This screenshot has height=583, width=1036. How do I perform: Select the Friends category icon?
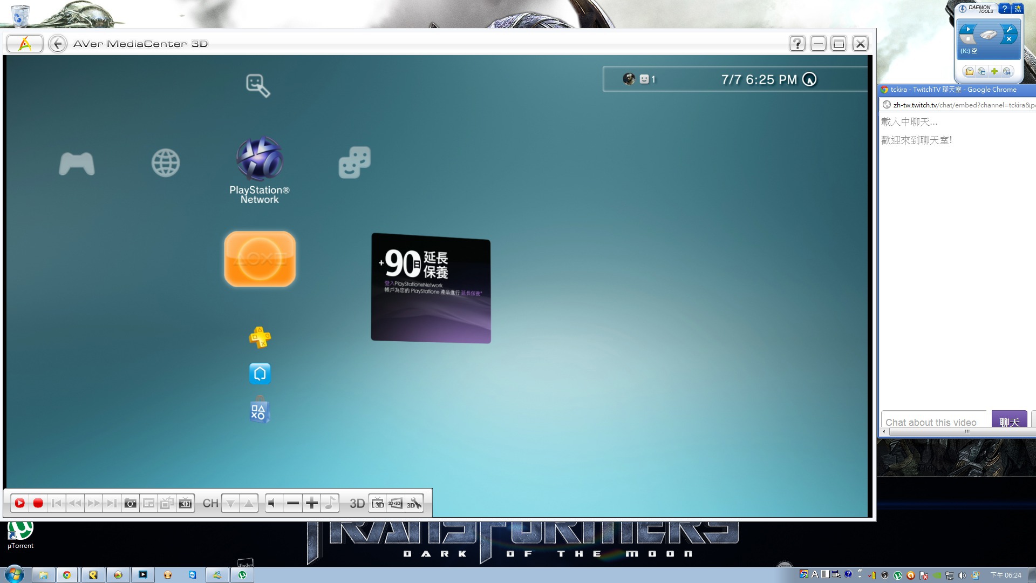tap(355, 162)
